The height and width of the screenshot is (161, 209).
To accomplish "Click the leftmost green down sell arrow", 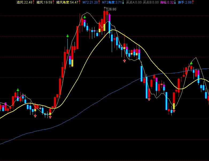I will 18,90.
